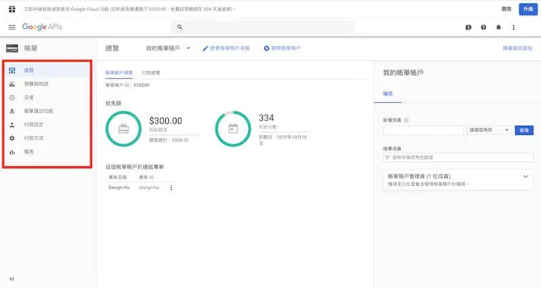Click the 334 remaining days value
541x288 pixels.
(266, 118)
